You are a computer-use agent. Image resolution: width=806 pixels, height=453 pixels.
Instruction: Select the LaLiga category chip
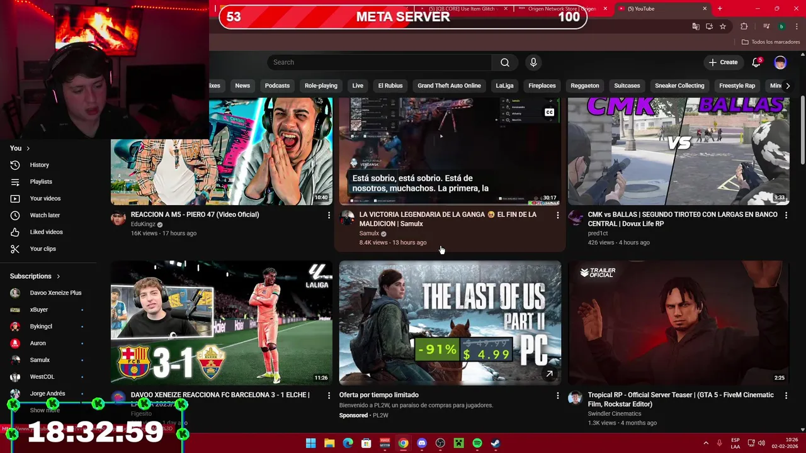[504, 86]
